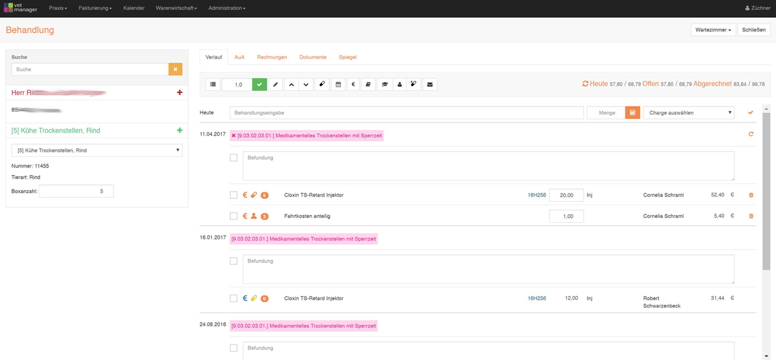Click the envelope mail icon in toolbar
This screenshot has height=360, width=776.
click(430, 85)
